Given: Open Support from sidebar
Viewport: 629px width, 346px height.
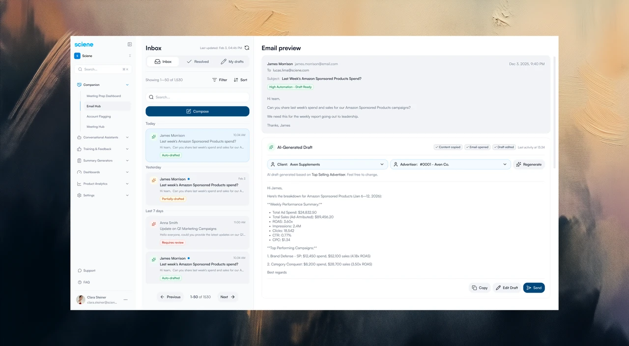Looking at the screenshot, I should [86, 270].
